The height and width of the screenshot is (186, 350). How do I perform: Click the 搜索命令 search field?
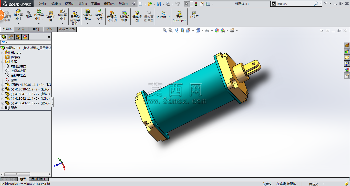click(295, 4)
